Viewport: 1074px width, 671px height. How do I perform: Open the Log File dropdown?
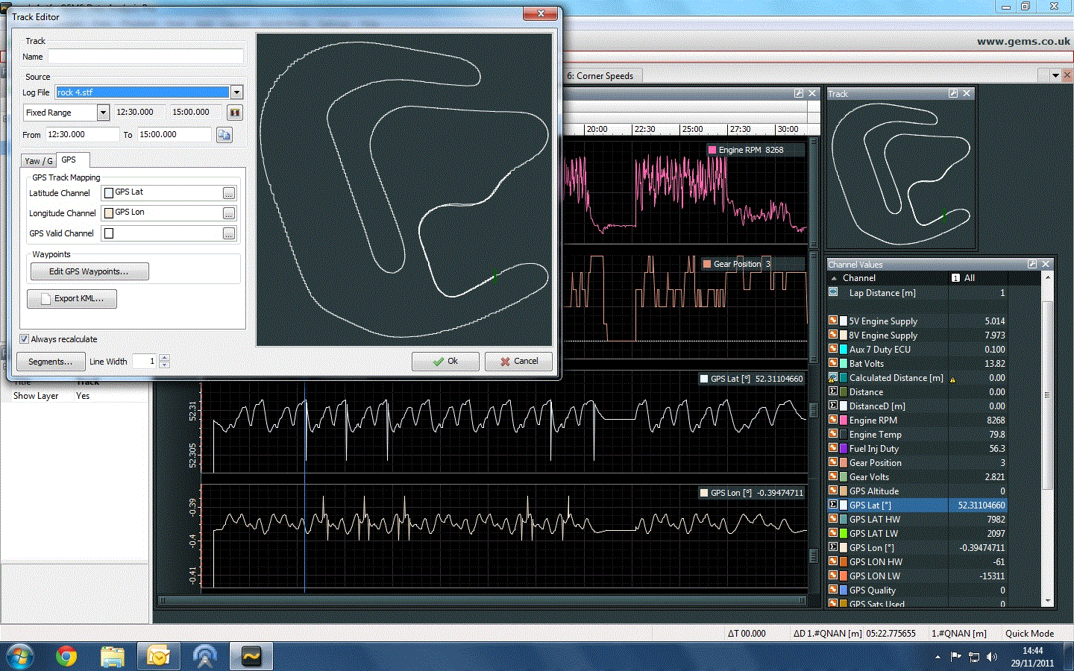236,92
